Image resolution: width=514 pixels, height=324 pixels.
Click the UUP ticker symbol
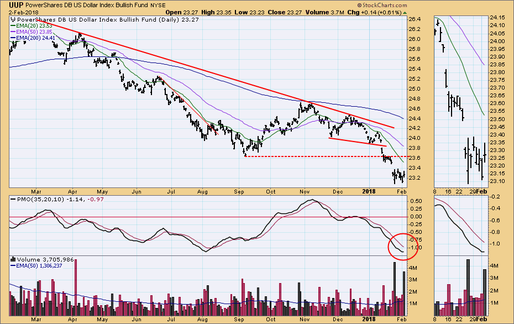(x=15, y=5)
